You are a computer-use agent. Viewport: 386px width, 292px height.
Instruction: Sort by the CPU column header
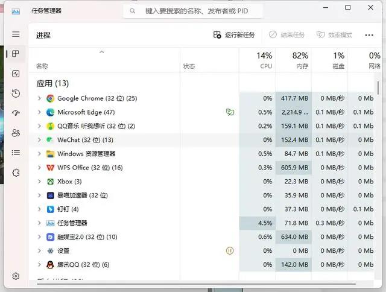click(258, 60)
